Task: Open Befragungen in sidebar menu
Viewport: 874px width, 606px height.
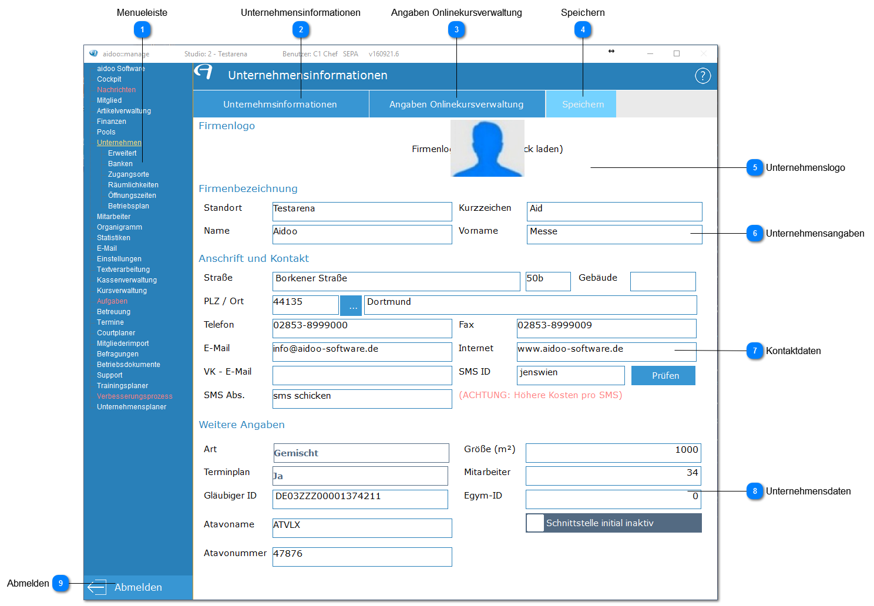Action: point(118,354)
